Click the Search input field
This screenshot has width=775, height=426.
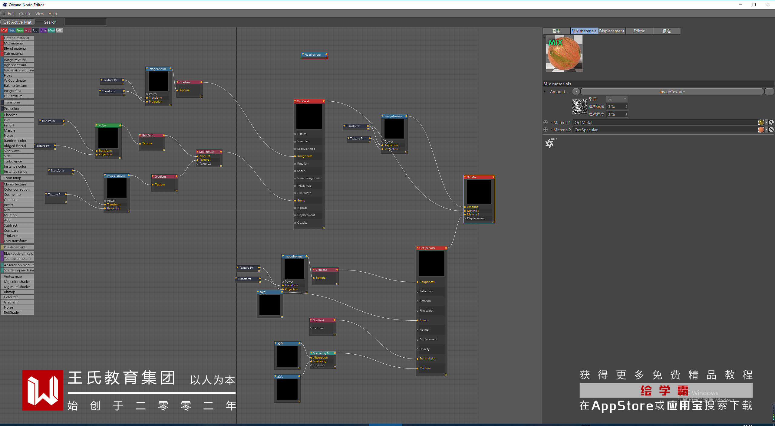(x=85, y=22)
